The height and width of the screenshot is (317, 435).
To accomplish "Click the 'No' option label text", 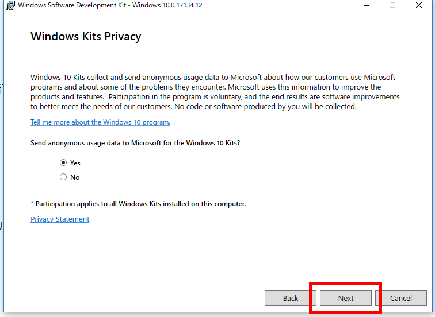I will click(75, 177).
